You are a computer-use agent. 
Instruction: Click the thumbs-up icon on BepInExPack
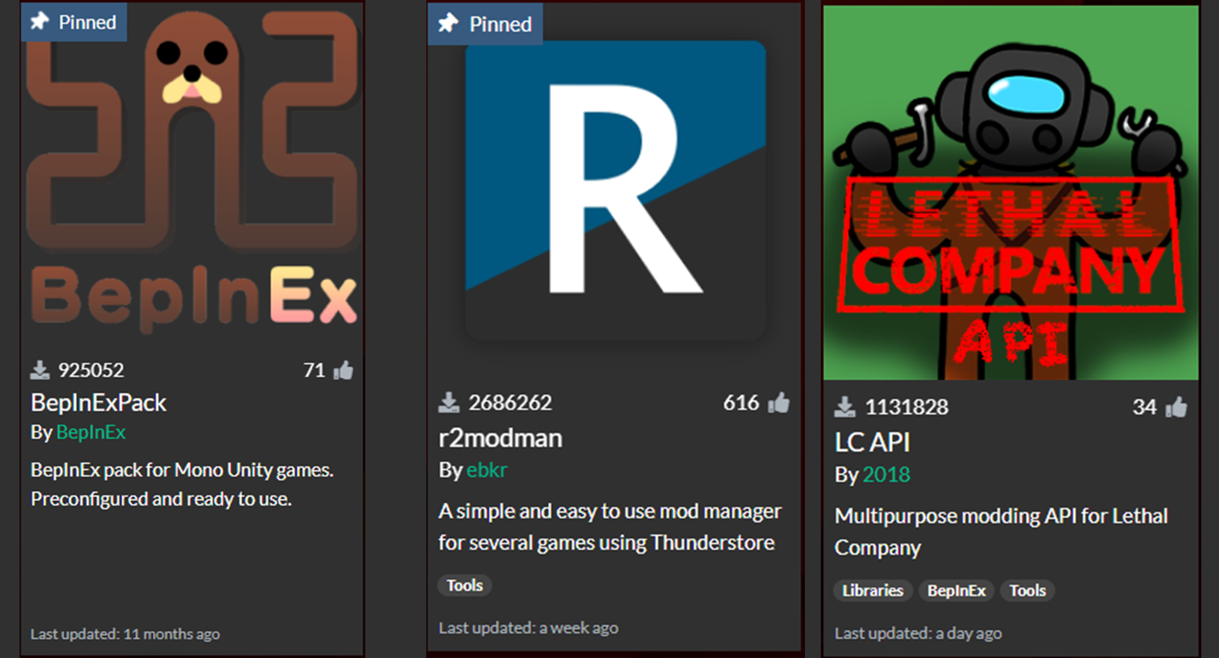click(x=343, y=370)
